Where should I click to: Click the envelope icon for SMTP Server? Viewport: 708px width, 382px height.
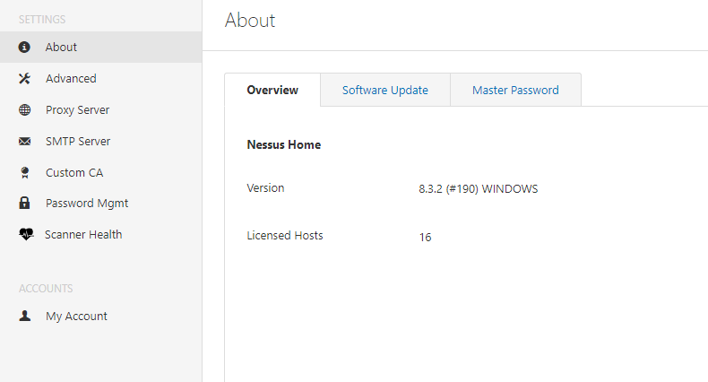pos(25,142)
